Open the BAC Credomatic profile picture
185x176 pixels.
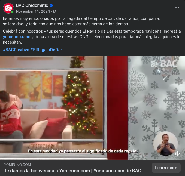[x=8, y=8]
